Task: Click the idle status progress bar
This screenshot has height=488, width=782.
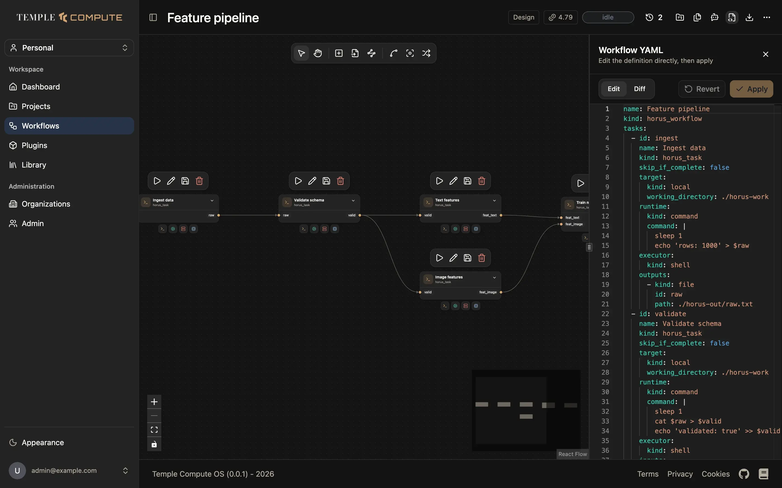Action: (608, 17)
